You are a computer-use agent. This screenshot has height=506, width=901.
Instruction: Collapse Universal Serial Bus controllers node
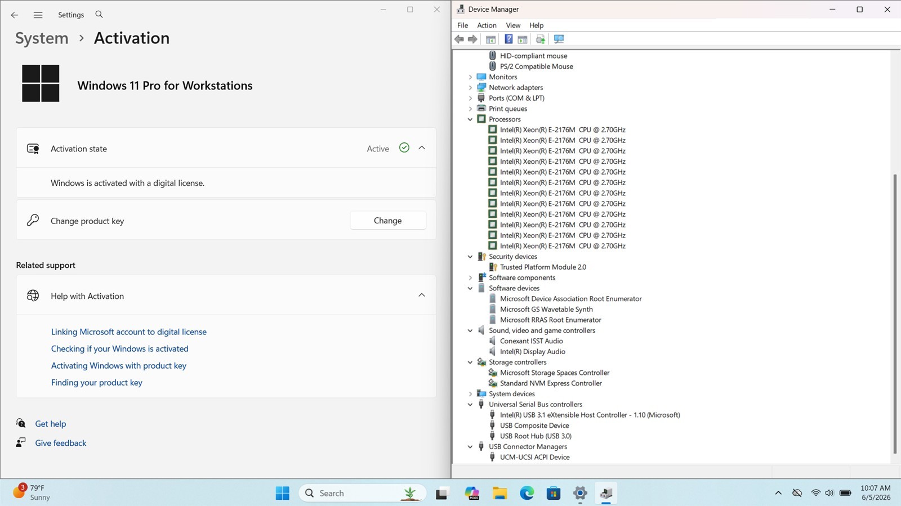point(470,405)
